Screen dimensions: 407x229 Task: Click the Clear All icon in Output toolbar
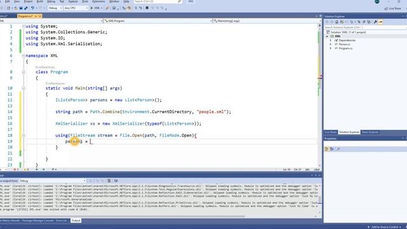[109, 181]
